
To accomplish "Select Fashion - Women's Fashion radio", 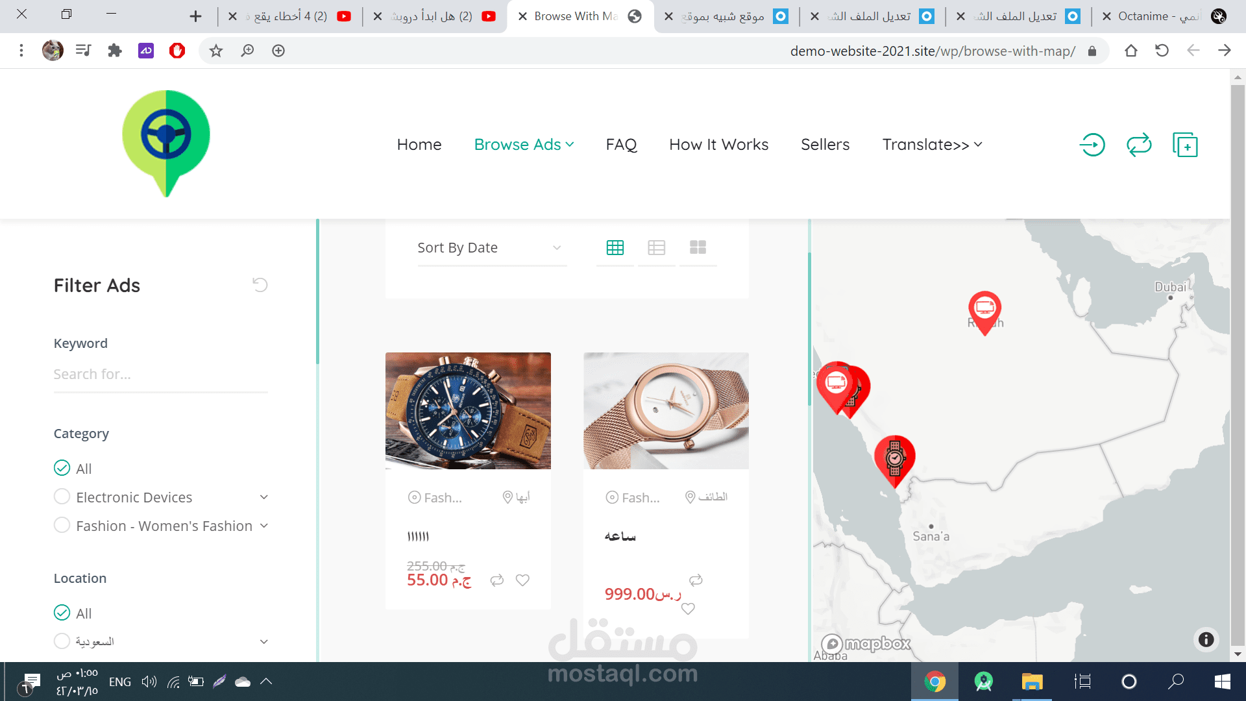I will [62, 525].
